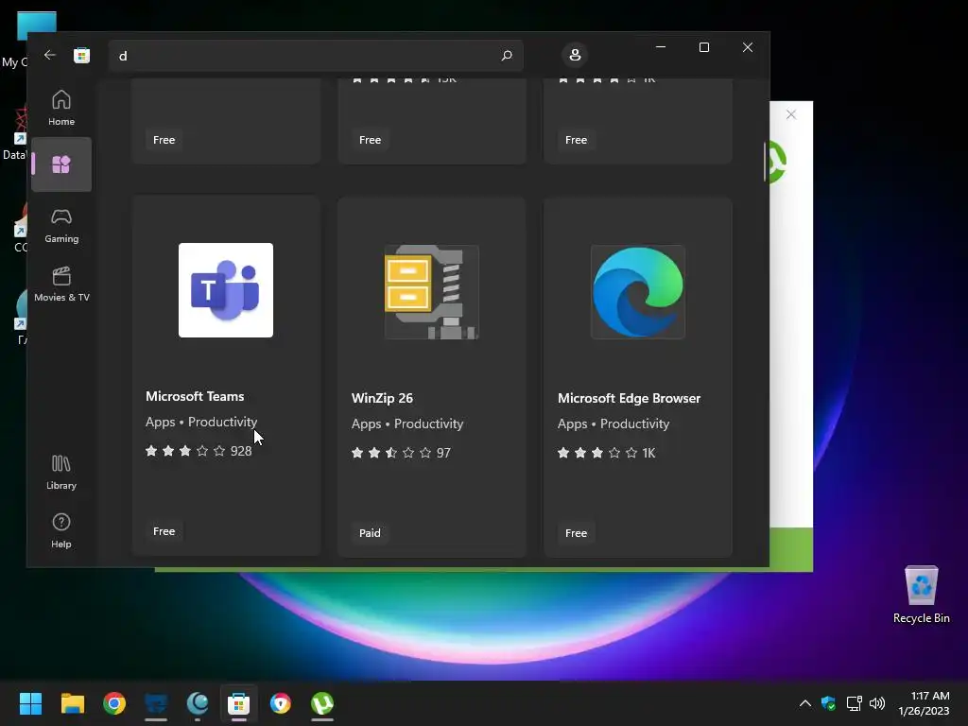Click the Windows Security tray icon
This screenshot has width=968, height=726.
pos(828,703)
